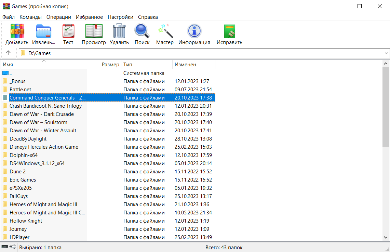The image size is (390, 252).
Task: Open the Просмотр (View) book icon
Action: [94, 31]
